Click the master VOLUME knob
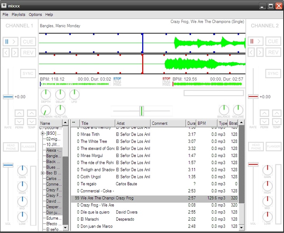The width and height of the screenshot is (284, 233). pyautogui.click(x=238, y=110)
